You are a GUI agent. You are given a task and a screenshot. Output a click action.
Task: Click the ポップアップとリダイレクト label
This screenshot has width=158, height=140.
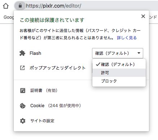[57, 68]
